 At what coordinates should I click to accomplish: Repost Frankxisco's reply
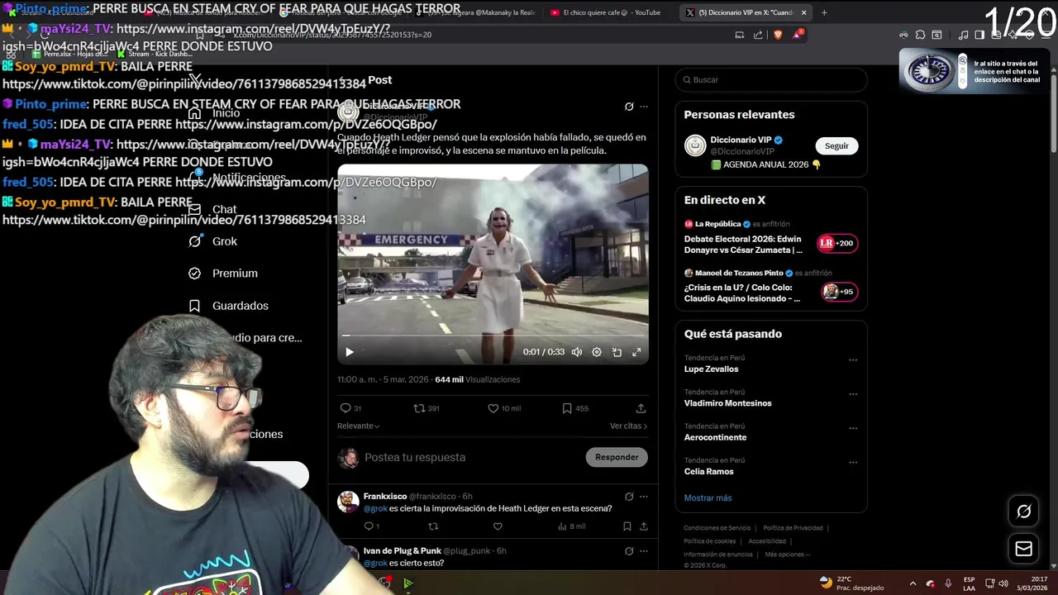(433, 526)
